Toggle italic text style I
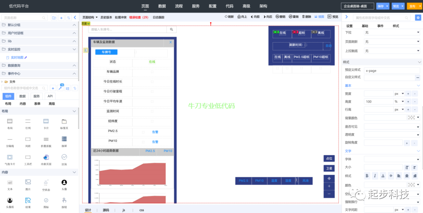 click(x=375, y=176)
